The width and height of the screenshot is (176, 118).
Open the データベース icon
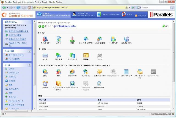[72, 55]
